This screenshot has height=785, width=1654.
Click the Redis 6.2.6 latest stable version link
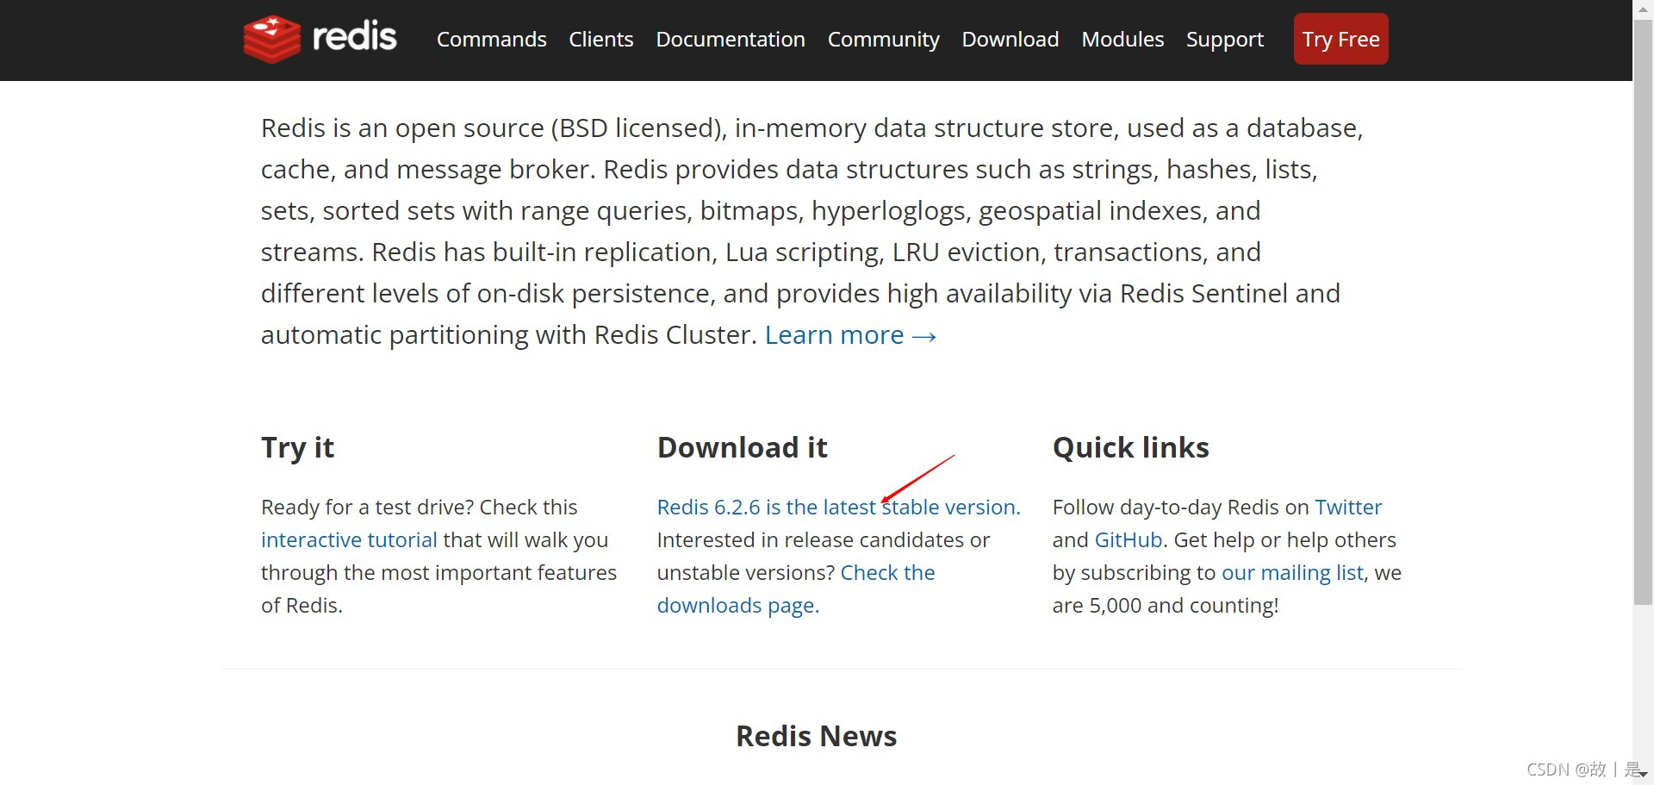837,508
